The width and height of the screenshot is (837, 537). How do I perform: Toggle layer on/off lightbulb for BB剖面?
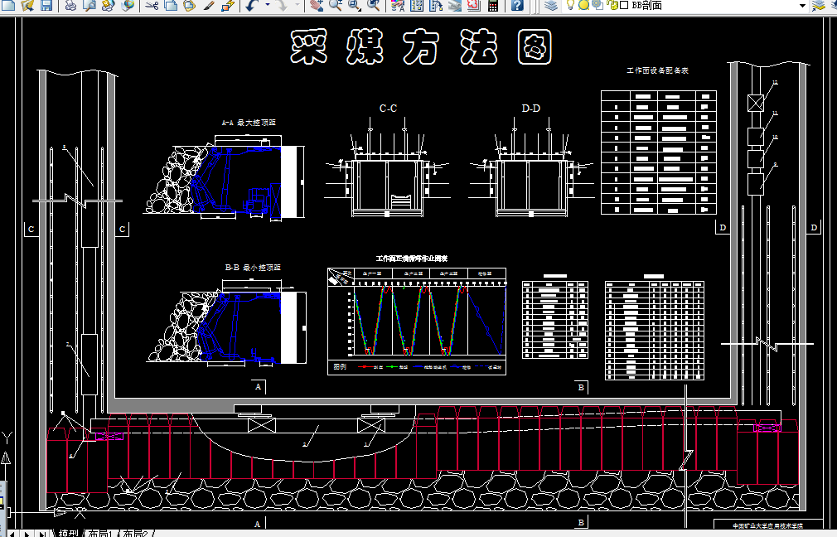tap(571, 5)
